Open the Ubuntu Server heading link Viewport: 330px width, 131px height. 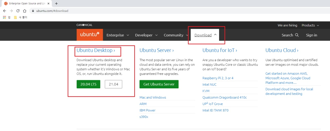(x=156, y=50)
